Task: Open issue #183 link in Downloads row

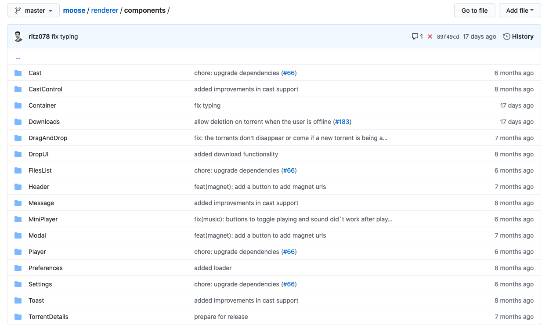Action: pyautogui.click(x=343, y=122)
